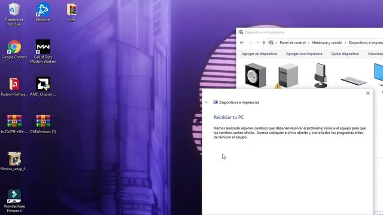Select the keyboard device icon

point(354,81)
